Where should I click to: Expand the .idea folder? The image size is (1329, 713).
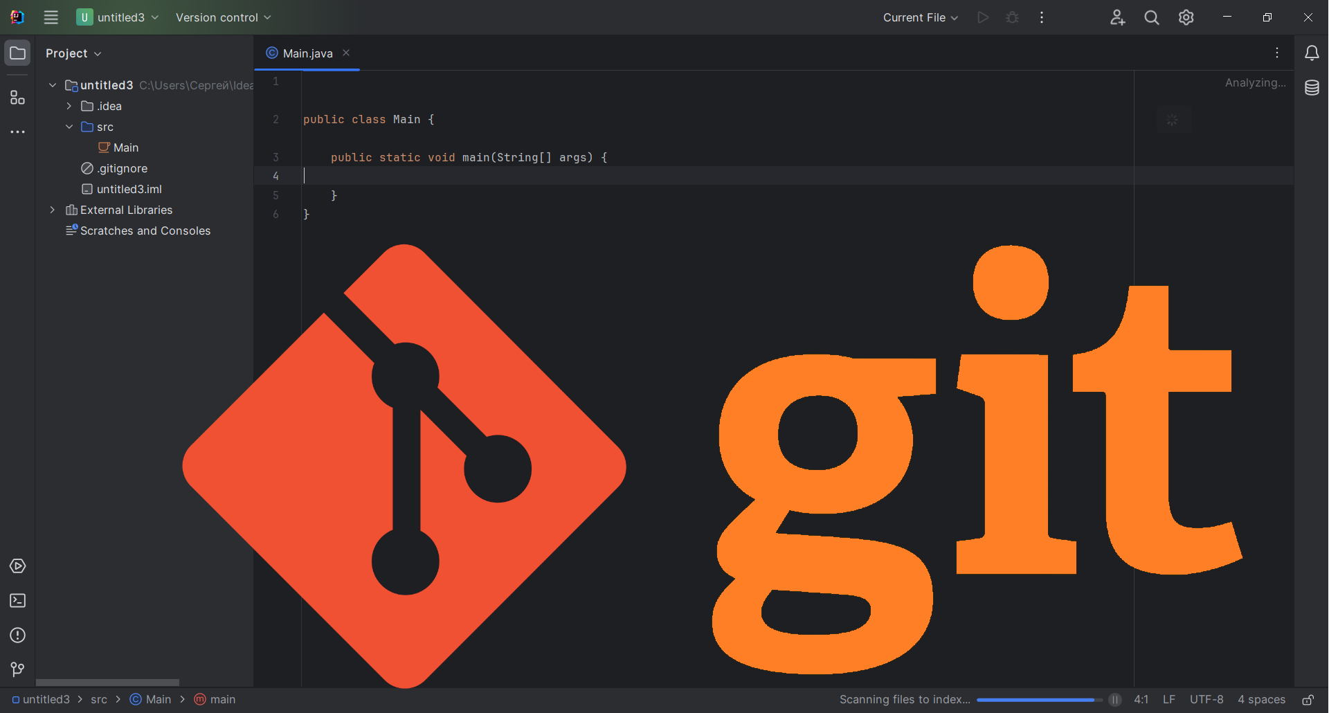point(69,106)
